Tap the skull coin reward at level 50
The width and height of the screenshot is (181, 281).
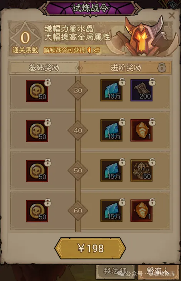[x=37, y=171]
